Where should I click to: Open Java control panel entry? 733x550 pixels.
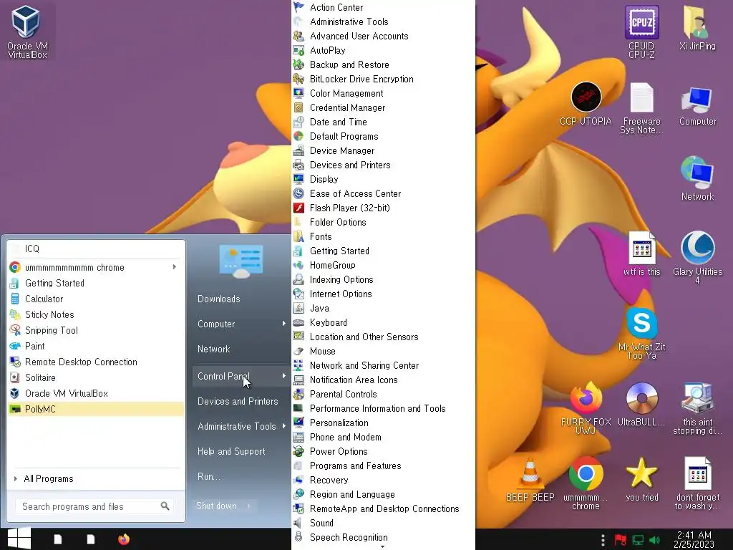(319, 308)
